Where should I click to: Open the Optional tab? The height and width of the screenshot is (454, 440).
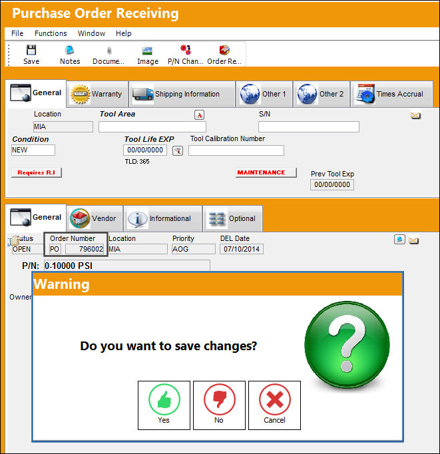[232, 218]
